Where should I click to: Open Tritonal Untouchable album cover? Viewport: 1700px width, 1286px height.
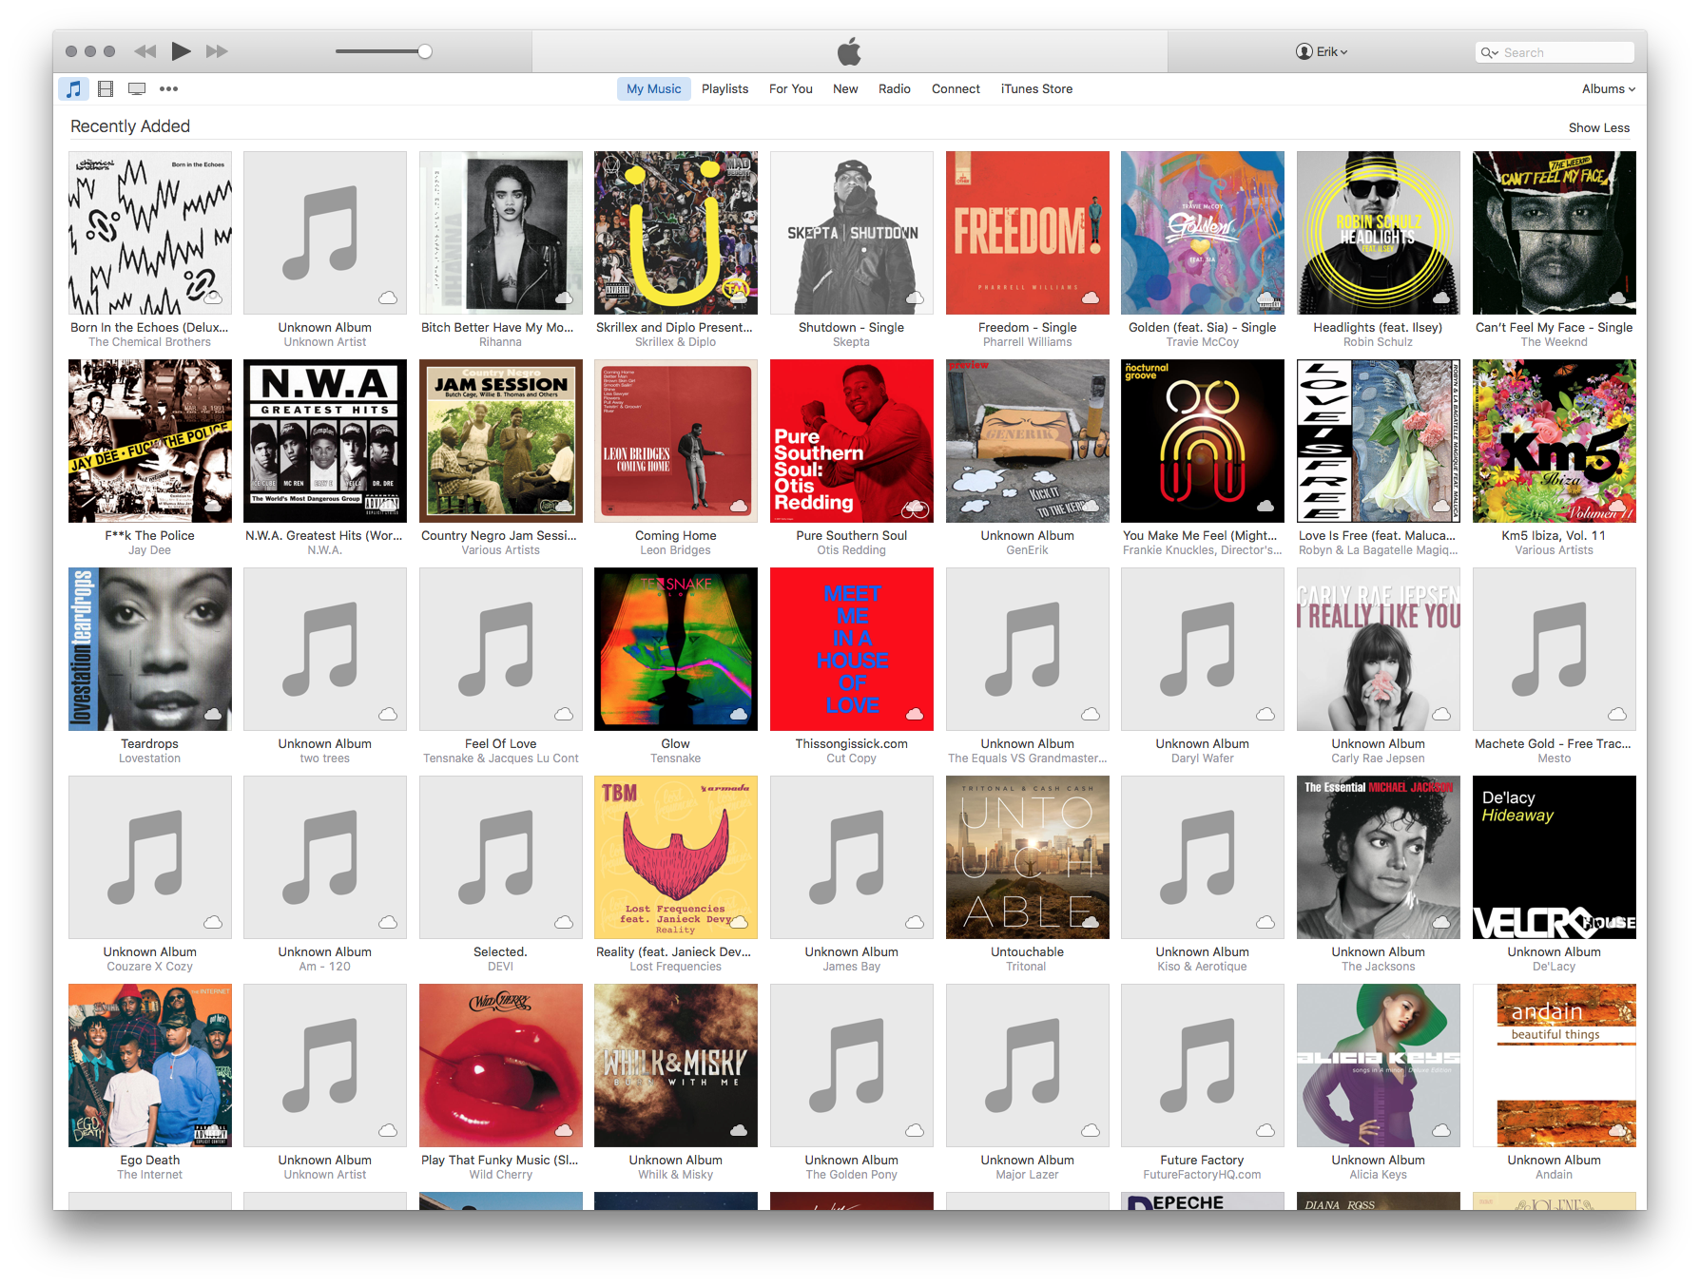click(1028, 857)
